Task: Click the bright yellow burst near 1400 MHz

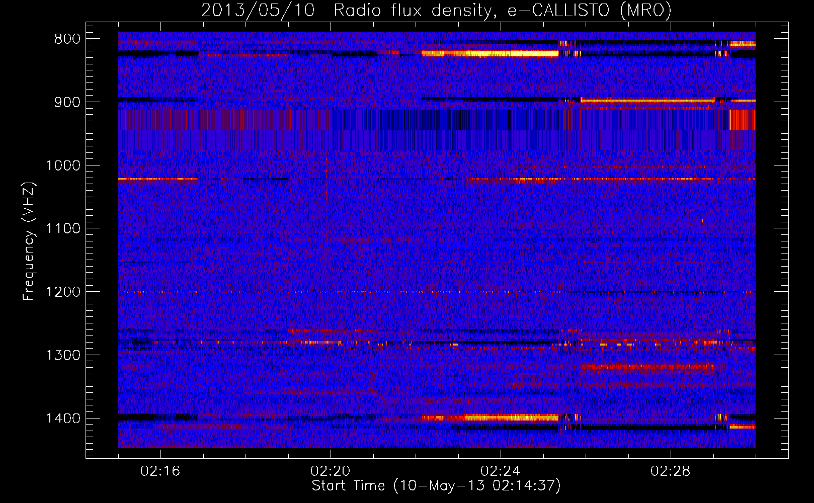Action: pyautogui.click(x=490, y=417)
